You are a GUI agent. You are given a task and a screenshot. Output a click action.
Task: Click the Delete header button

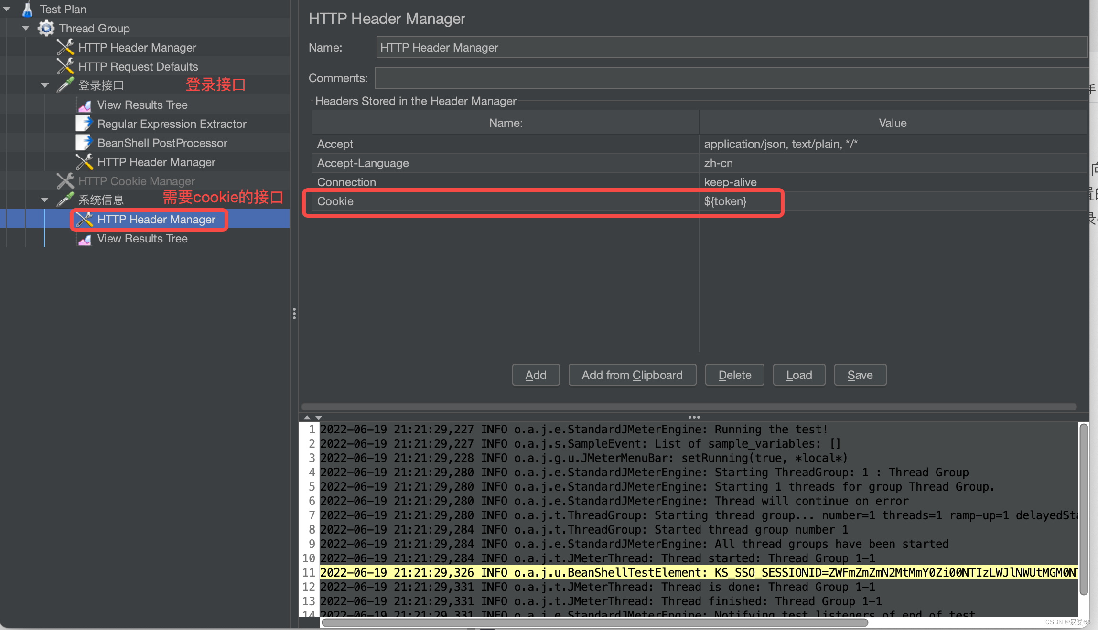click(x=734, y=375)
